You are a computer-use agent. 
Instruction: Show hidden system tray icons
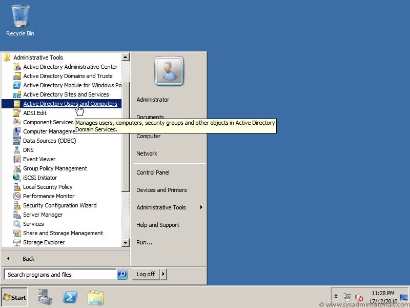tap(336, 296)
